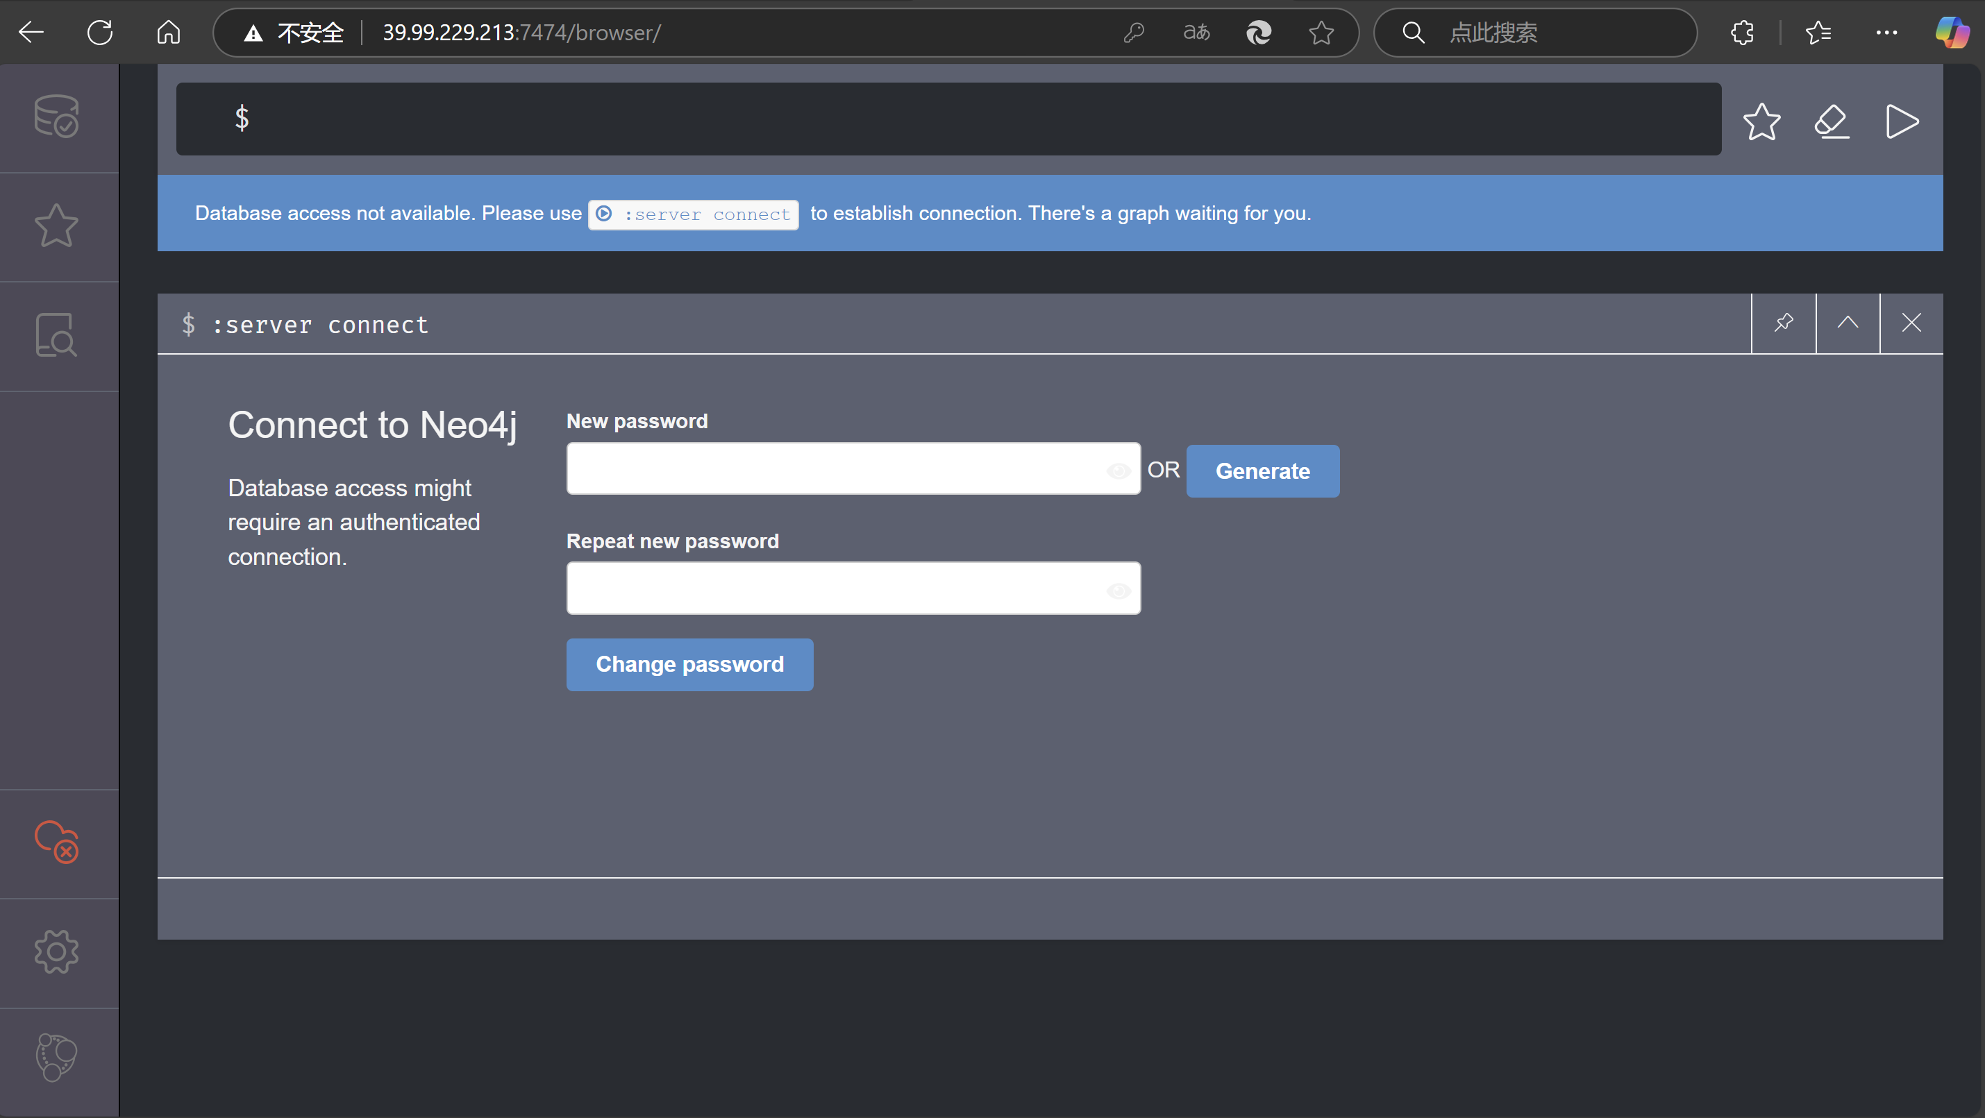Open browser more options menu
The image size is (1985, 1118).
pos(1886,33)
